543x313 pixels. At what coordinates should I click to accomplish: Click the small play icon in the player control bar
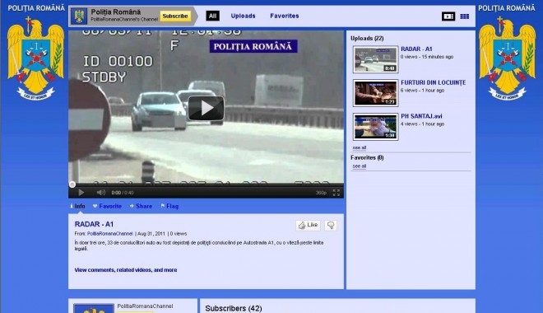(81, 193)
